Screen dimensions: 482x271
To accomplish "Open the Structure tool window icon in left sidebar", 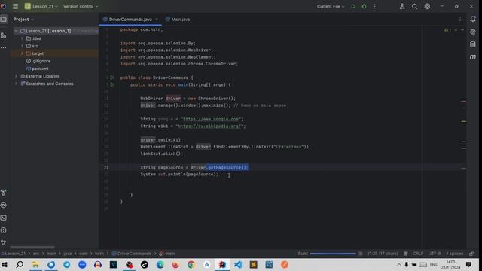I will 4,35.
